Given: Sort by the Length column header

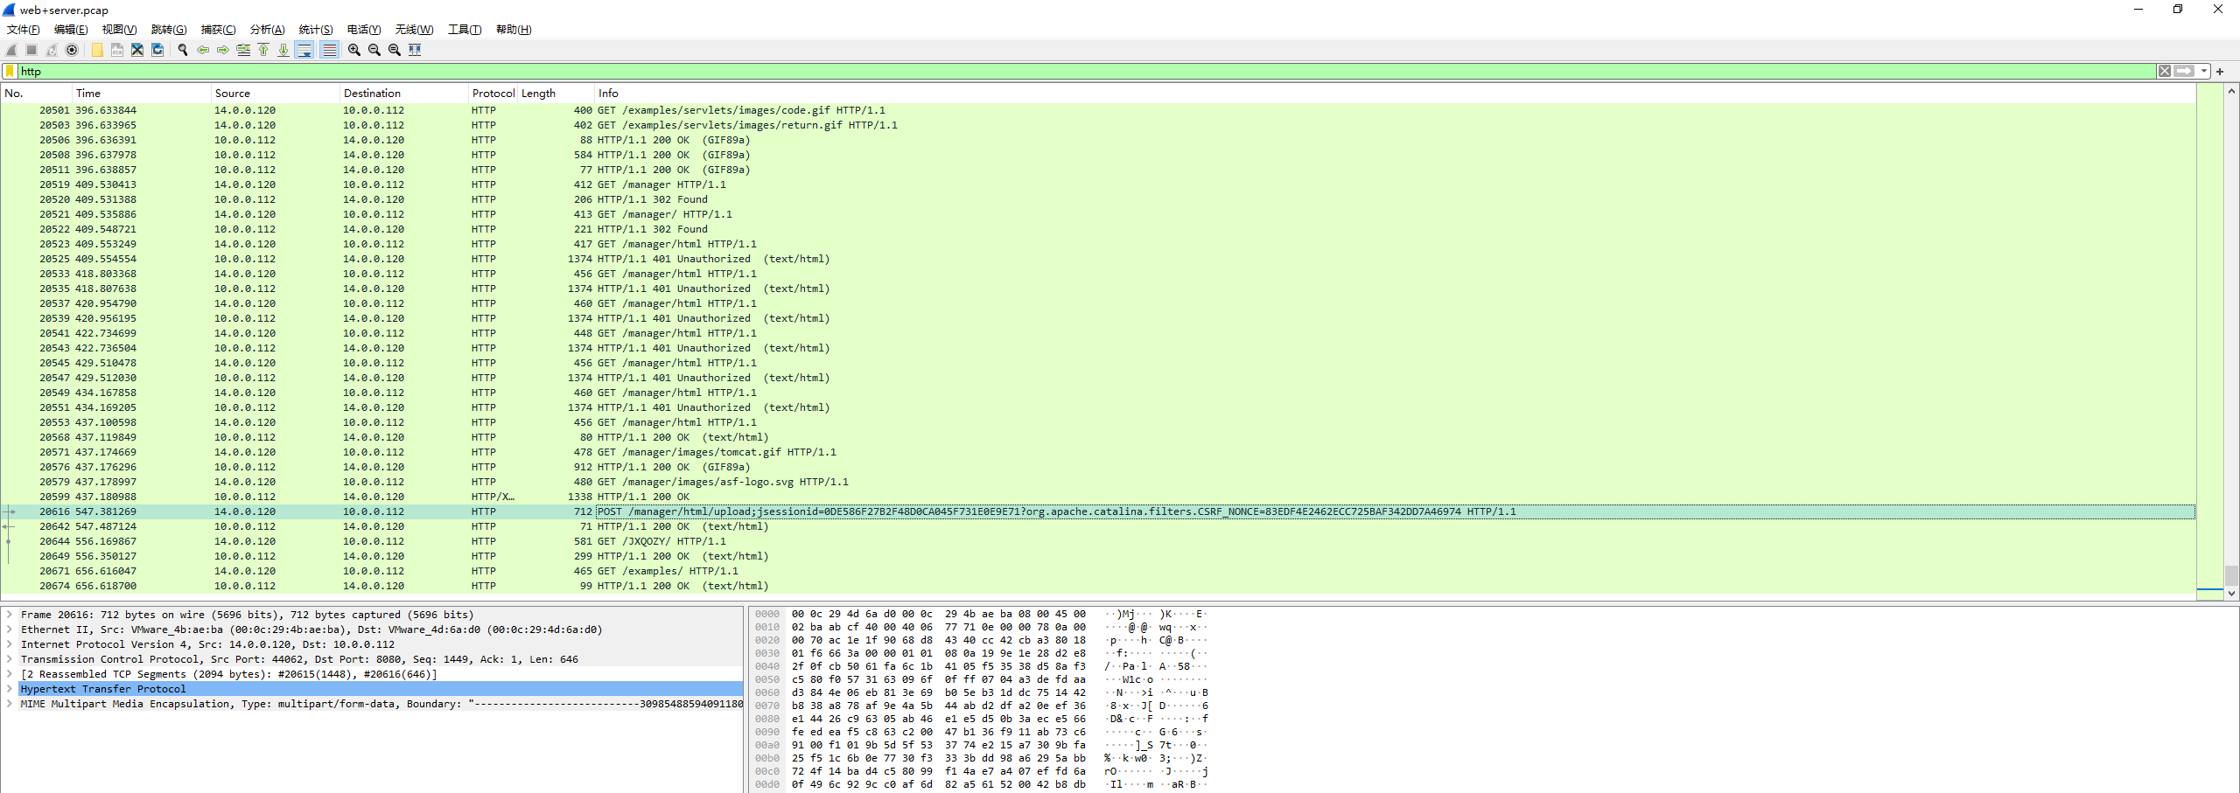Looking at the screenshot, I should (x=556, y=94).
